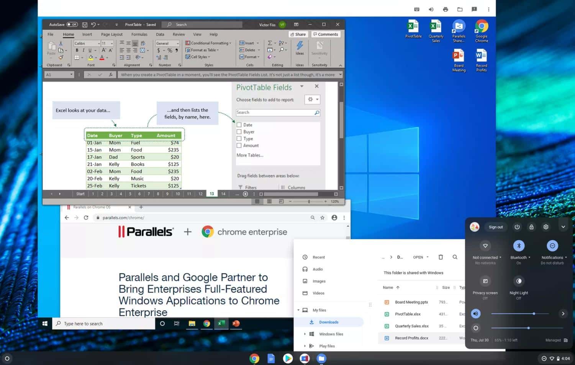The image size is (575, 365).
Task: Click the Windows Start button
Action: click(45, 323)
